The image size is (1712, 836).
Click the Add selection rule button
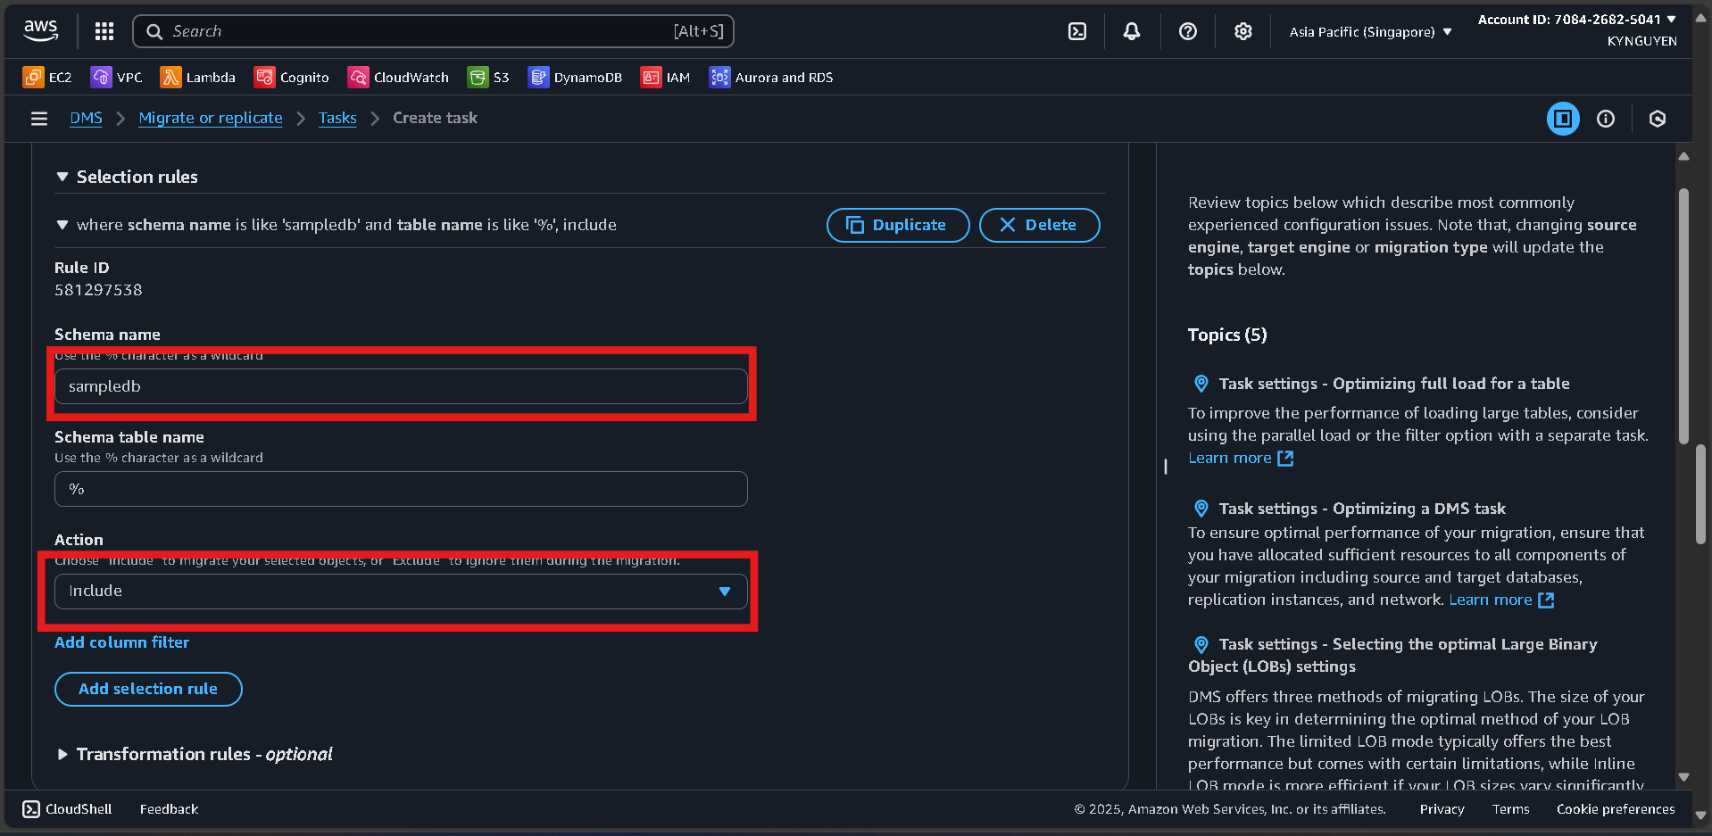point(147,689)
